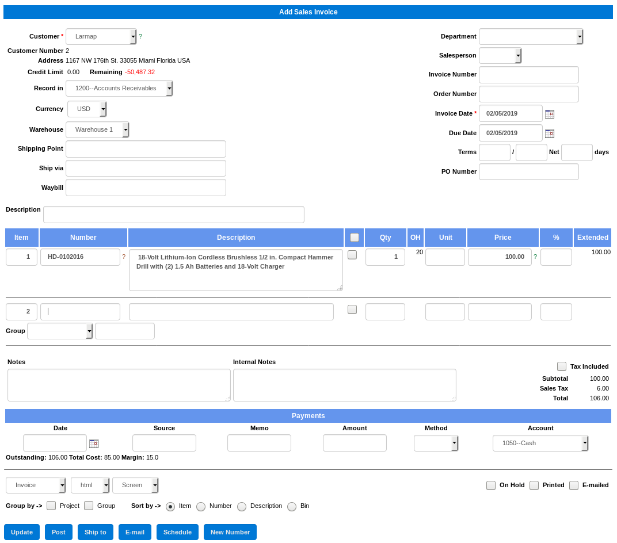Click the Internal Notes textarea
The image size is (617, 543).
coord(345,385)
